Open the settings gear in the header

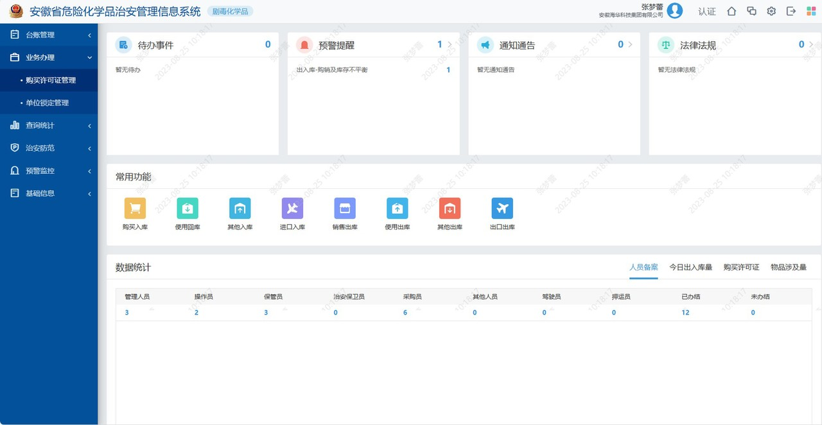coord(771,11)
